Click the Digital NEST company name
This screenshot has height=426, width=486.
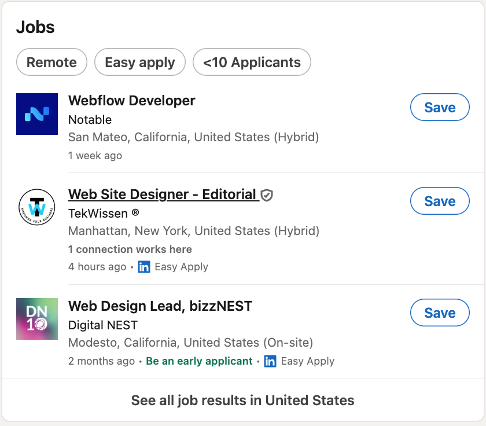pyautogui.click(x=103, y=325)
